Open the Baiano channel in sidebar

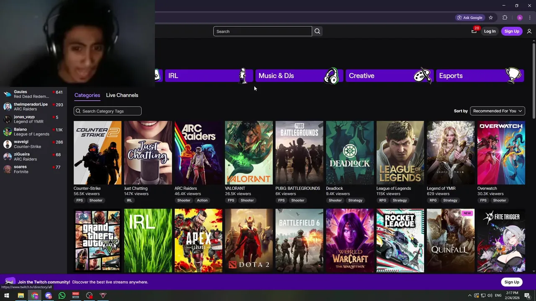click(x=33, y=132)
